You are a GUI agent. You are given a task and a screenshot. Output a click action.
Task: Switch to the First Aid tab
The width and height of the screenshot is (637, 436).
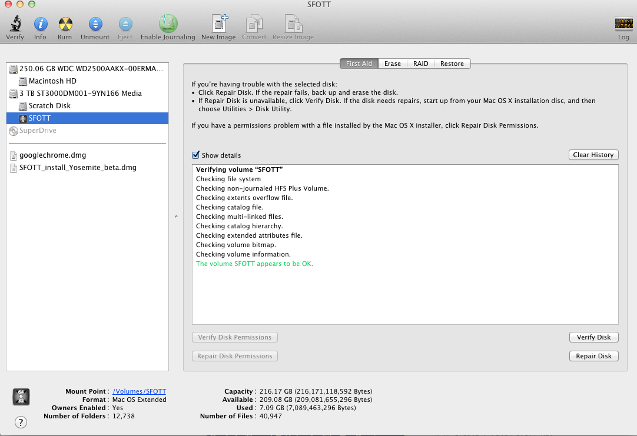point(359,64)
